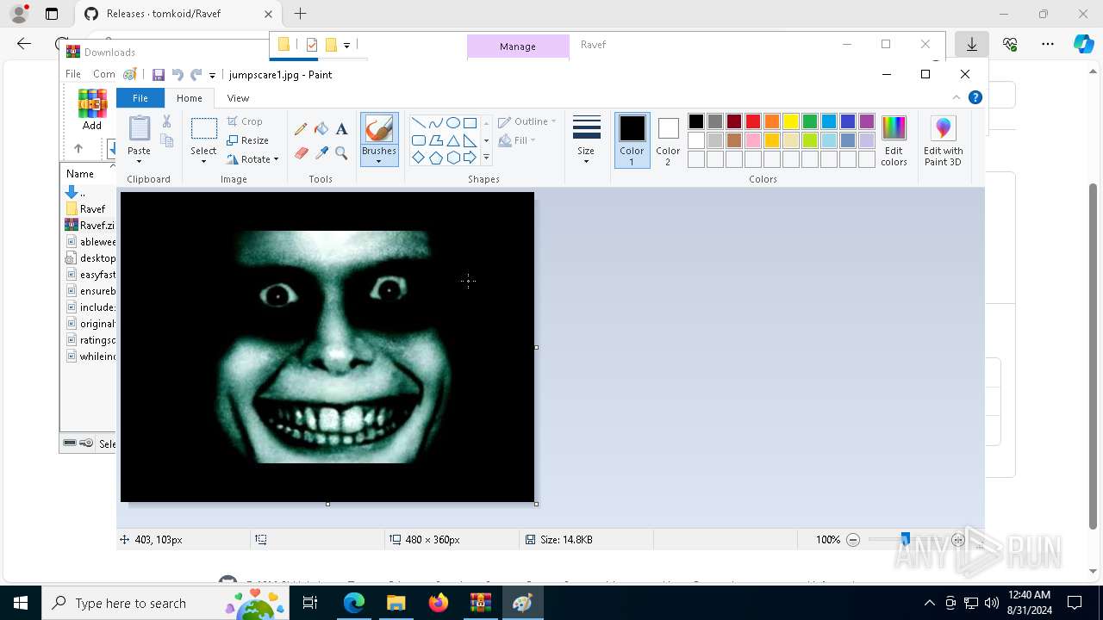Select the Fill with color bucket tool
This screenshot has width=1103, height=620.
(x=321, y=129)
